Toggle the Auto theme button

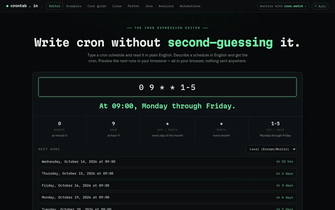(x=320, y=6)
